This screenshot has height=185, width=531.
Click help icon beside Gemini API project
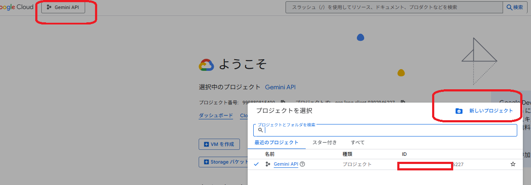[302, 164]
